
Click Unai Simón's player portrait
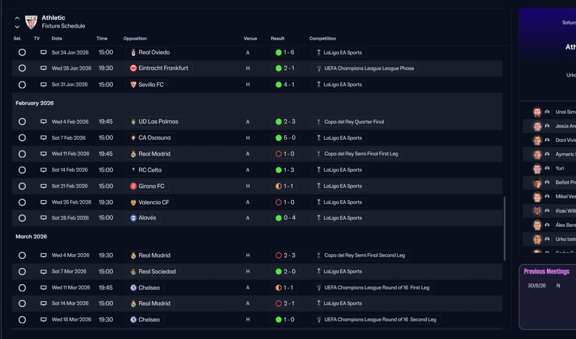(x=537, y=112)
